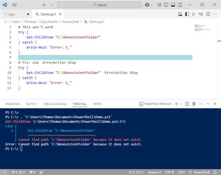The image size is (221, 175).
Task: Click the terminal prompt cursor
Action: [x=21, y=149]
